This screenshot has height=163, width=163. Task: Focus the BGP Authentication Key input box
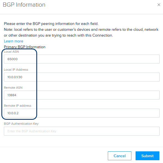point(82,131)
